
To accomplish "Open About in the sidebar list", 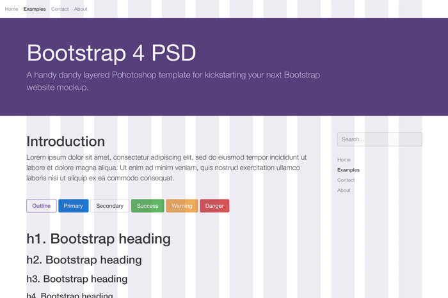I will (344, 191).
